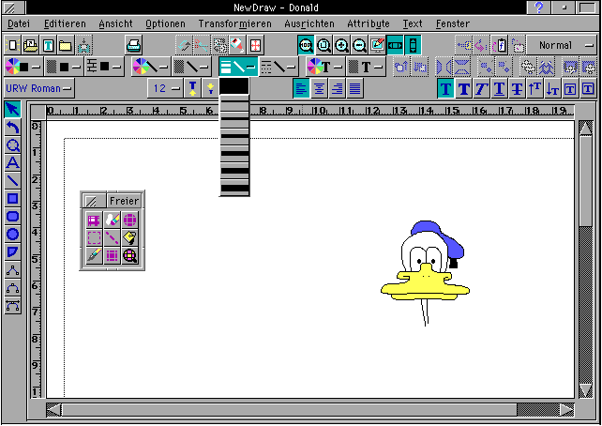This screenshot has width=602, height=426.
Task: Select the spline curve tool at toolbox bottom
Action: pos(12,306)
